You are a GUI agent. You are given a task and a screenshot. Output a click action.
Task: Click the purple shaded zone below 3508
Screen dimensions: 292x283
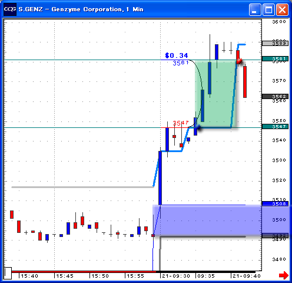(222, 220)
